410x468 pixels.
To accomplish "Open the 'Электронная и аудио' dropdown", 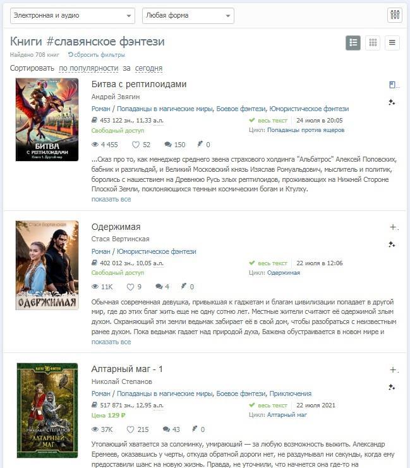I will (73, 16).
